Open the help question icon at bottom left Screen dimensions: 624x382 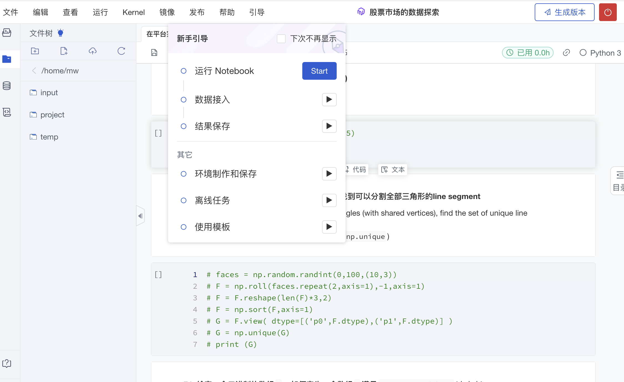(x=7, y=363)
